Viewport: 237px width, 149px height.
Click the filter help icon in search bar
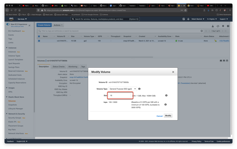click(202, 31)
